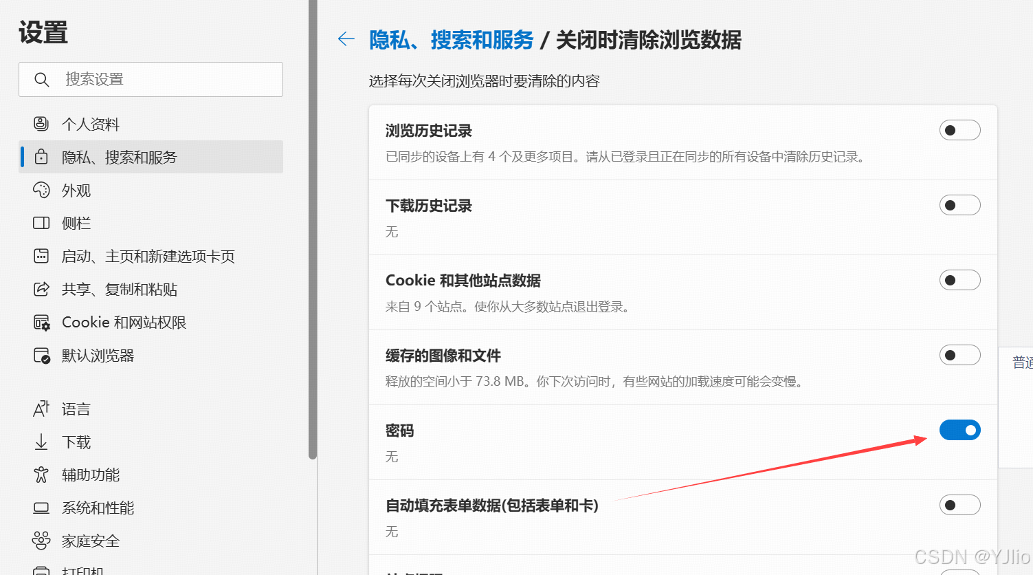Click the Cookie 和网站权限 icon
The height and width of the screenshot is (575, 1033).
41,322
